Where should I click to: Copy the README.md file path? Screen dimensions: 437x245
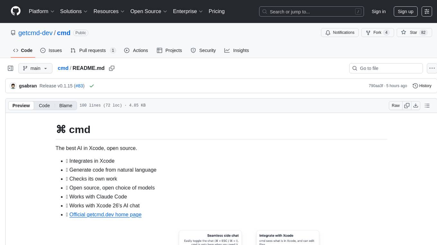click(x=112, y=68)
